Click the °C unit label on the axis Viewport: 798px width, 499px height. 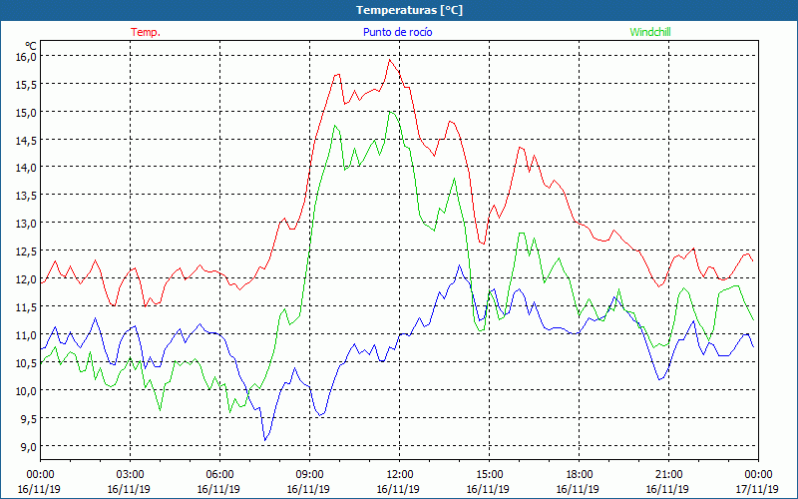click(31, 46)
